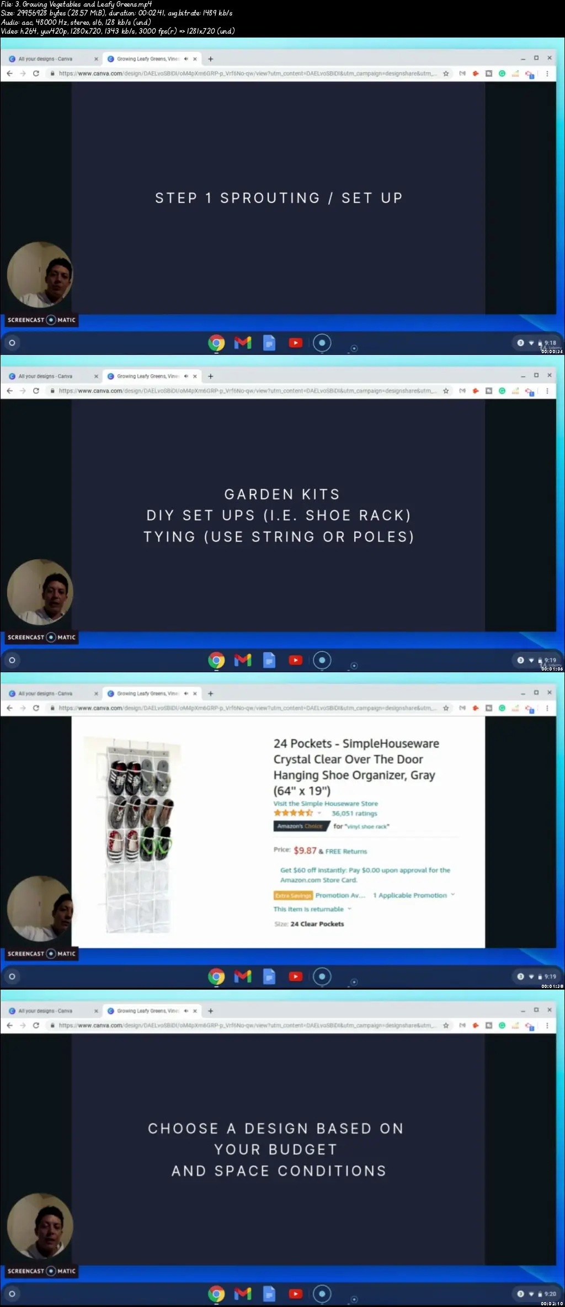Mute the Growing Leafy Greens tab in Choose a Design frame

pyautogui.click(x=186, y=1011)
